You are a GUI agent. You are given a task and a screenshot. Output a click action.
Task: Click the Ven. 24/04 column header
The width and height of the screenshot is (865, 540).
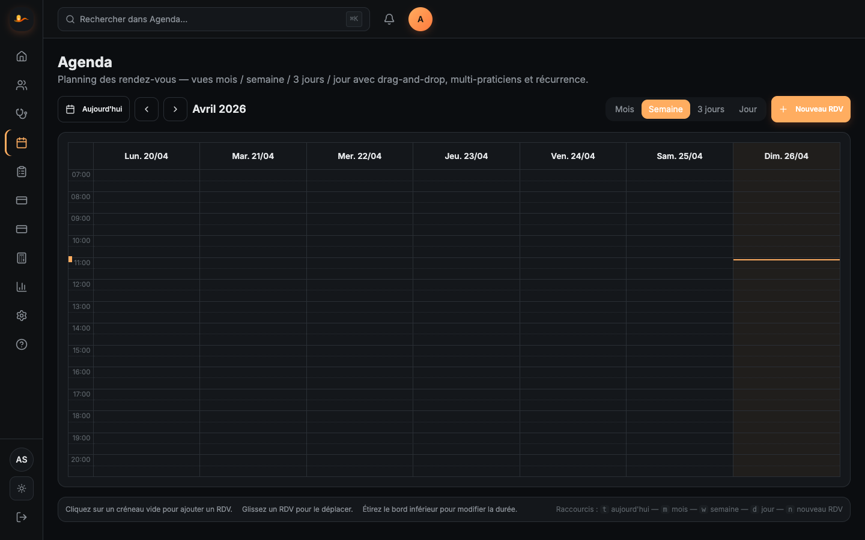click(x=573, y=156)
